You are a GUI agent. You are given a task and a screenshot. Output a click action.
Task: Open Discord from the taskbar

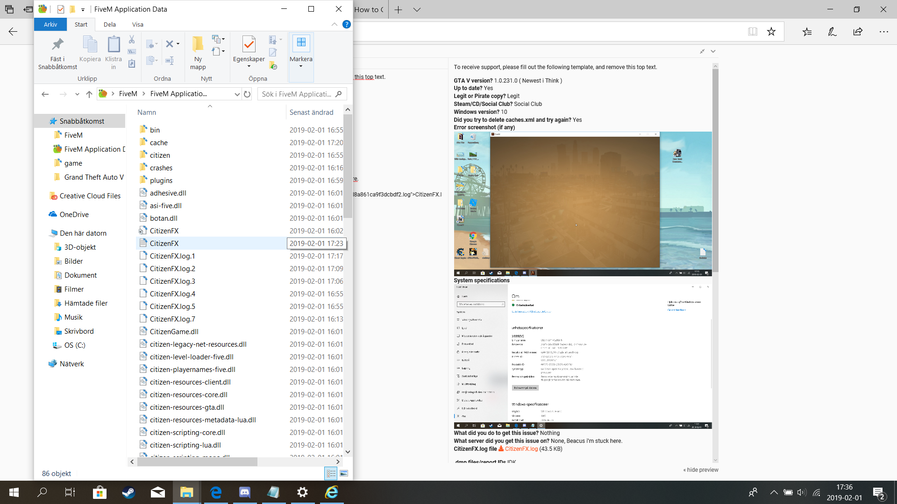point(244,492)
